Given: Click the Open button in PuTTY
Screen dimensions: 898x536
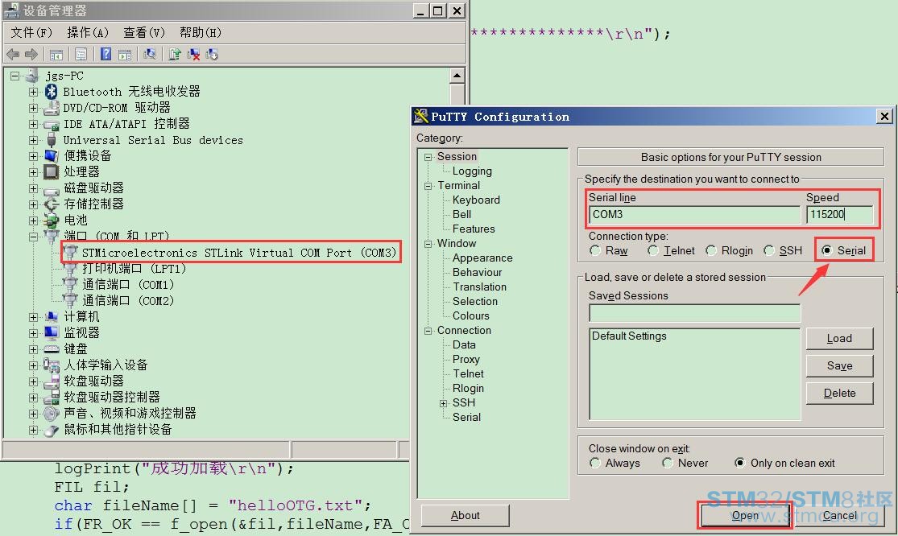Looking at the screenshot, I should pyautogui.click(x=745, y=515).
